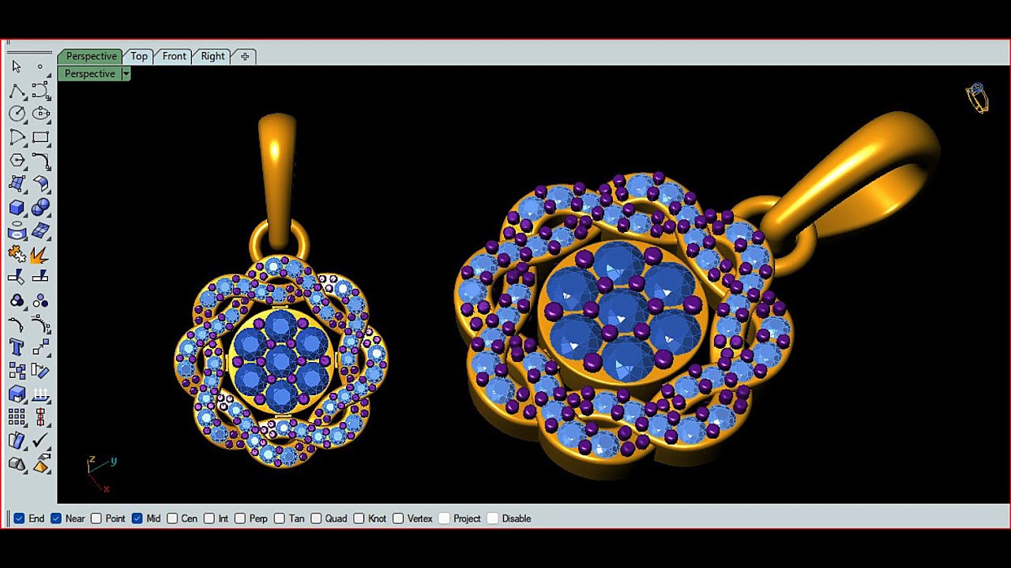Click the Group objects icon
1011x568 pixels.
(17, 301)
